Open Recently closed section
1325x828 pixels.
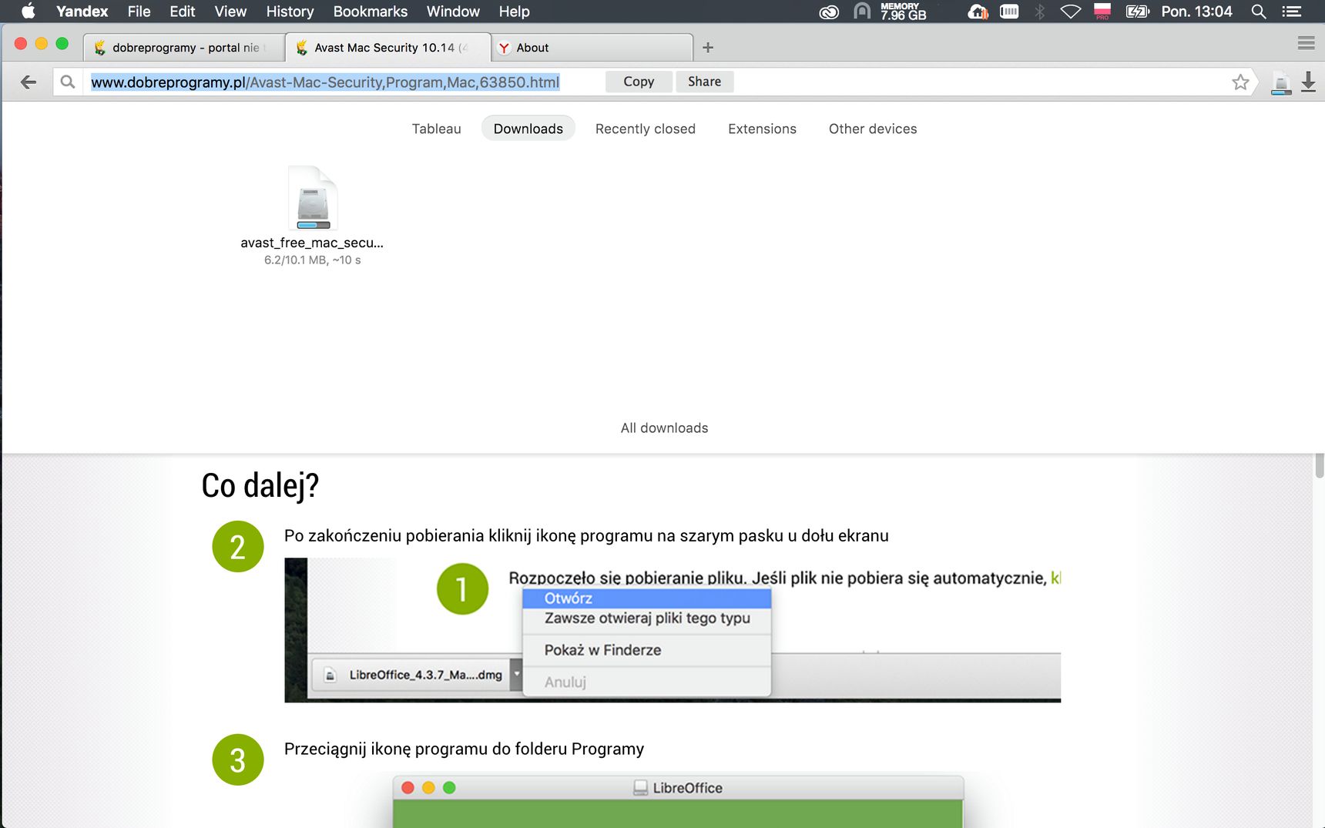646,129
